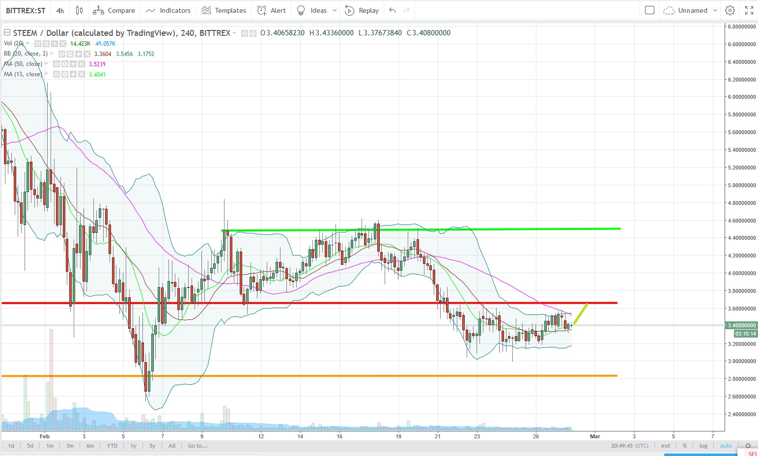Expand the STEEM / Dollar title dropdown arrow
The image size is (758, 456).
234,33
